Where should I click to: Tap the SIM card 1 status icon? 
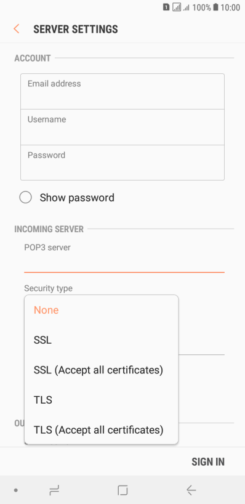(x=166, y=7)
